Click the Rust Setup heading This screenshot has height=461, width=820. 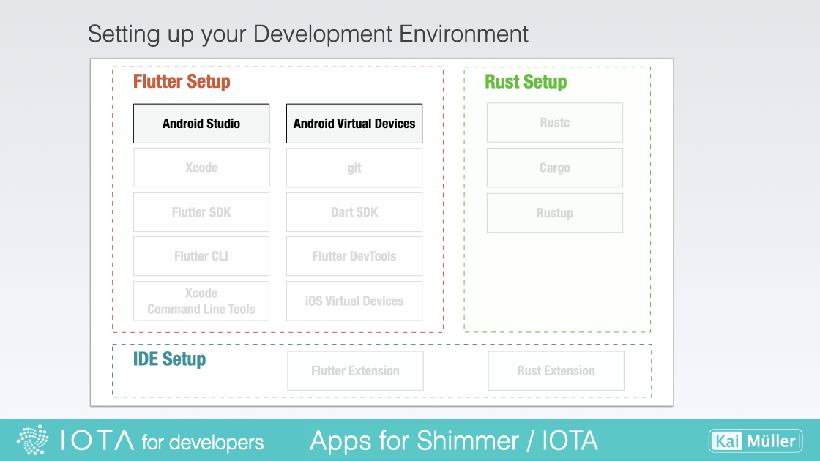click(526, 81)
